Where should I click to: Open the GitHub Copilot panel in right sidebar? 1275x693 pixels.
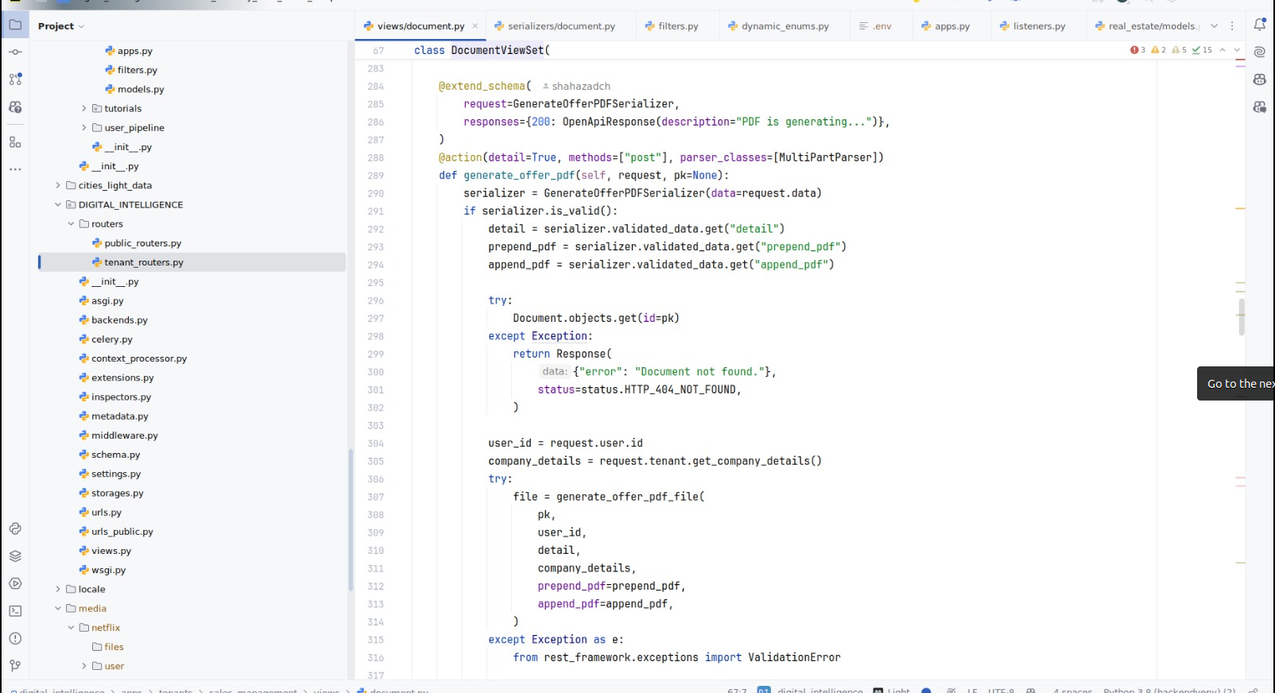(1260, 79)
